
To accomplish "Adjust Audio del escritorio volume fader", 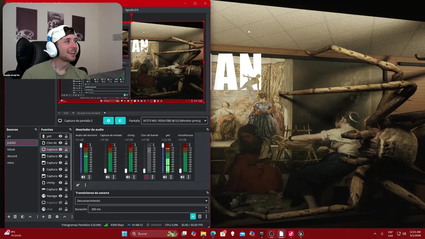I will [x=81, y=146].
